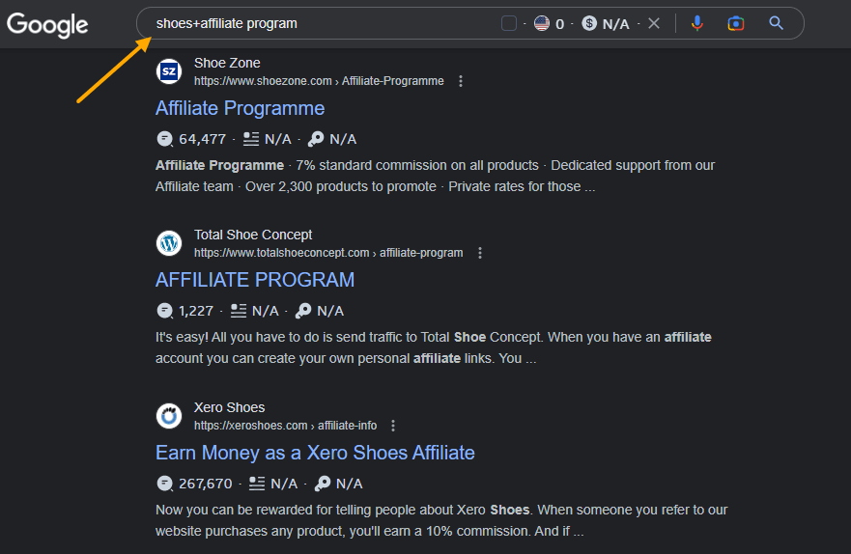Click the Xero Shoes favicon
Screen dimensions: 851x554
(169, 416)
